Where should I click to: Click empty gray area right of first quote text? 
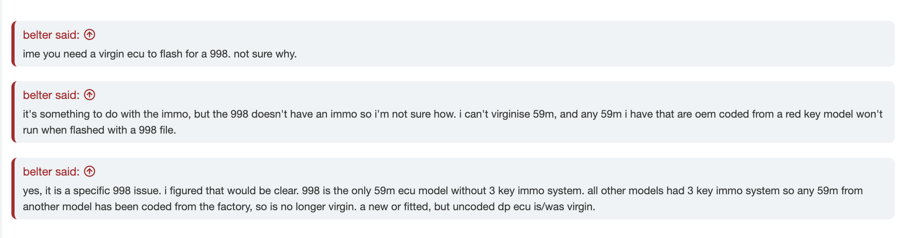pyautogui.click(x=593, y=55)
